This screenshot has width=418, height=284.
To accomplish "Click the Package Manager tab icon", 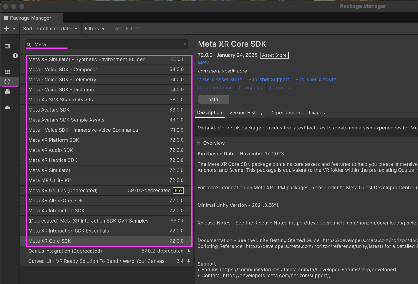I will click(6, 18).
